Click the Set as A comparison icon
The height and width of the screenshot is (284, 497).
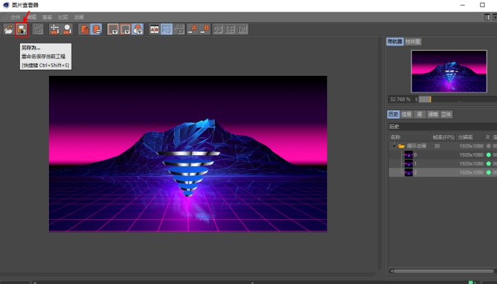[193, 29]
